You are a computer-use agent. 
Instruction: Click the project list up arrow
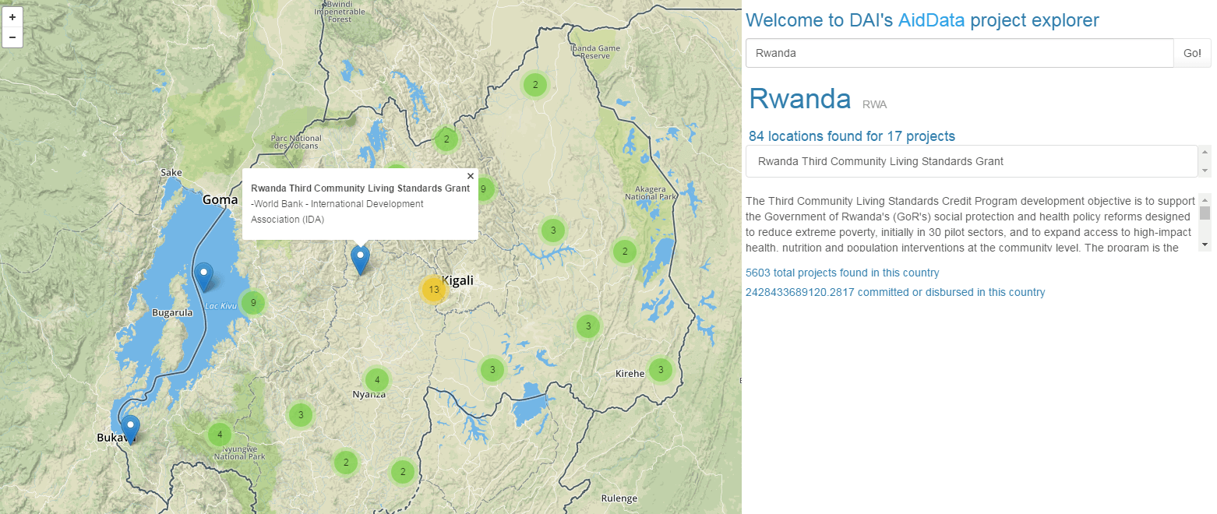coord(1205,153)
